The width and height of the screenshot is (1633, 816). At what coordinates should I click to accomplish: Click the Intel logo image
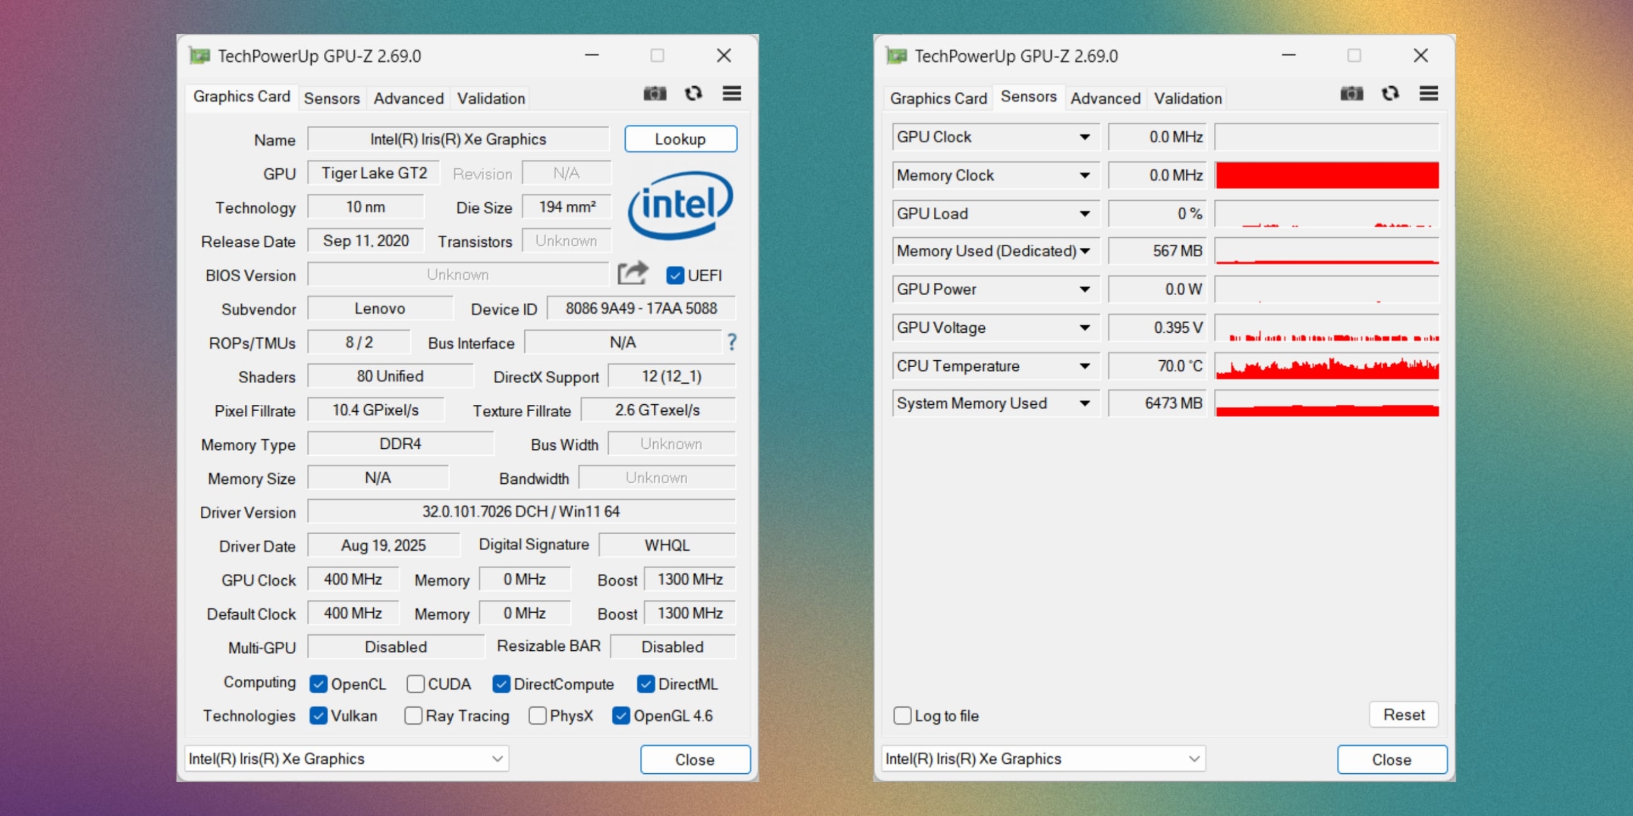pos(680,205)
